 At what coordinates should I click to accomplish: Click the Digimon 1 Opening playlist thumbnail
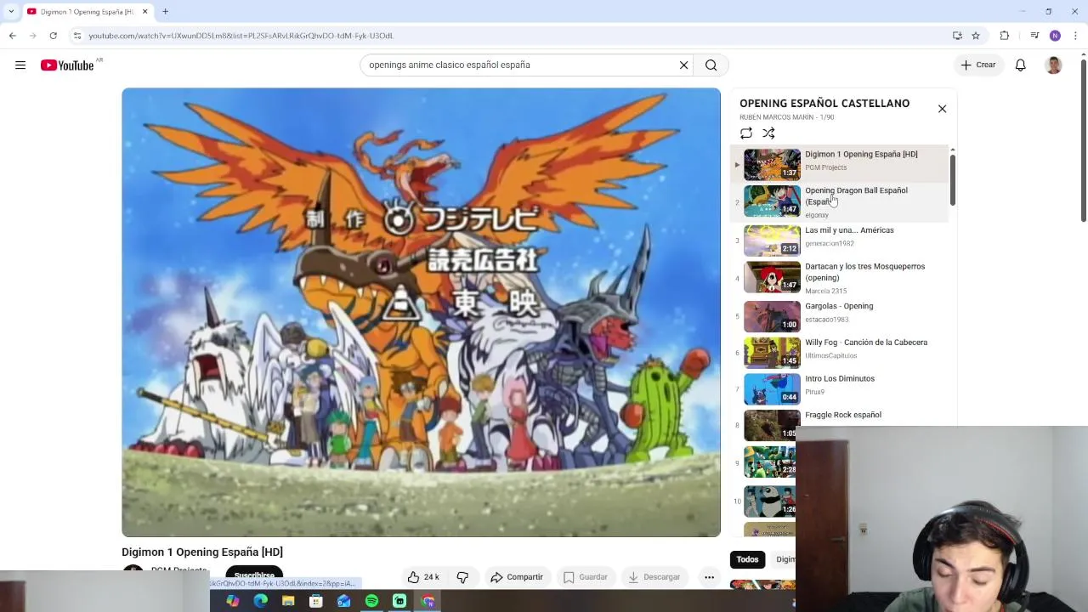click(772, 165)
